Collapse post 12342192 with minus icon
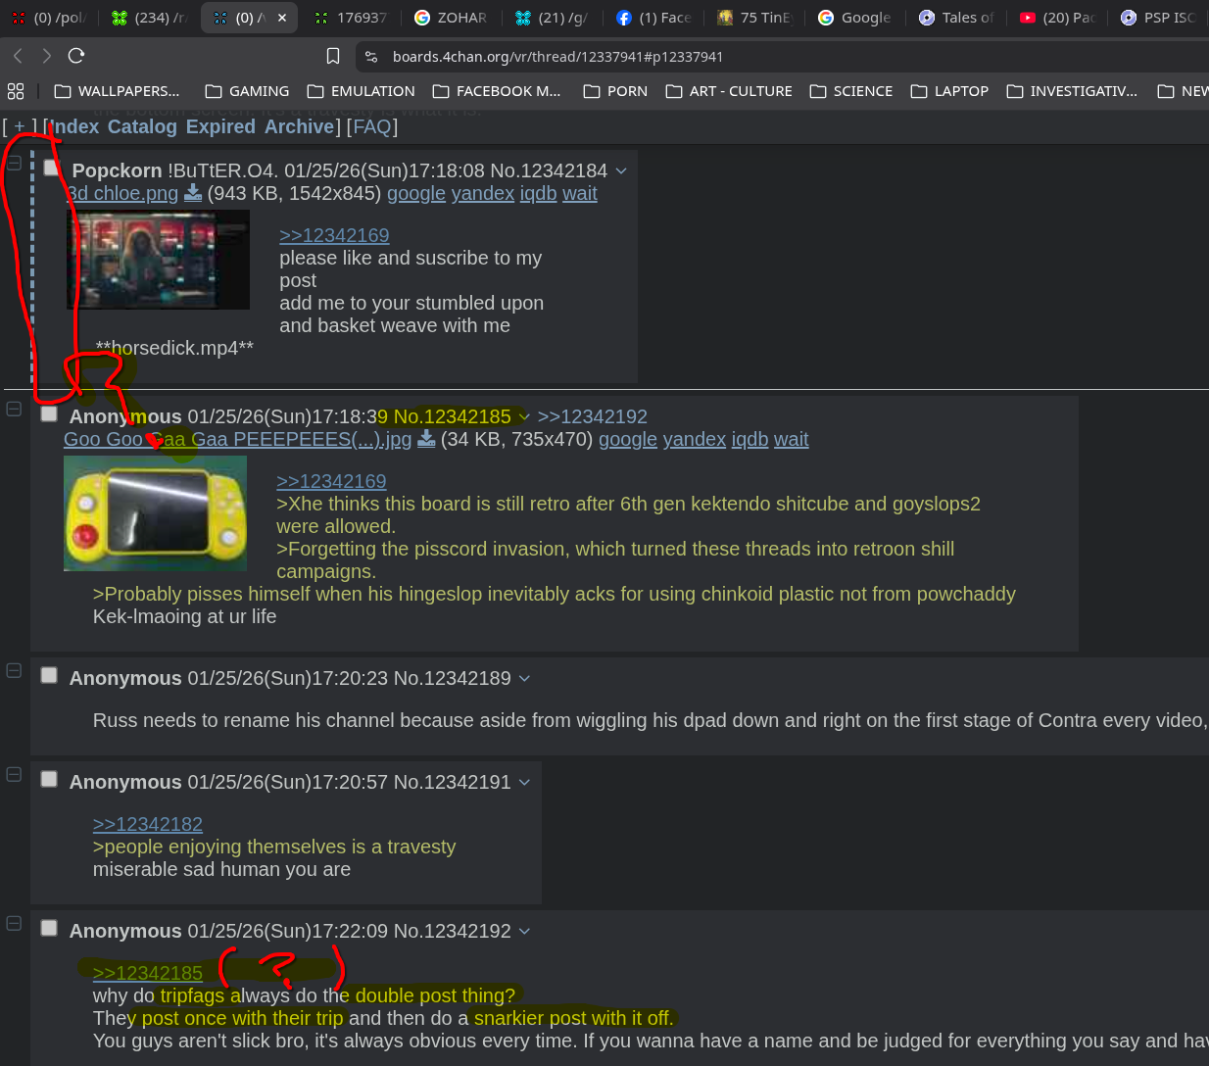Image resolution: width=1209 pixels, height=1066 pixels. (14, 923)
